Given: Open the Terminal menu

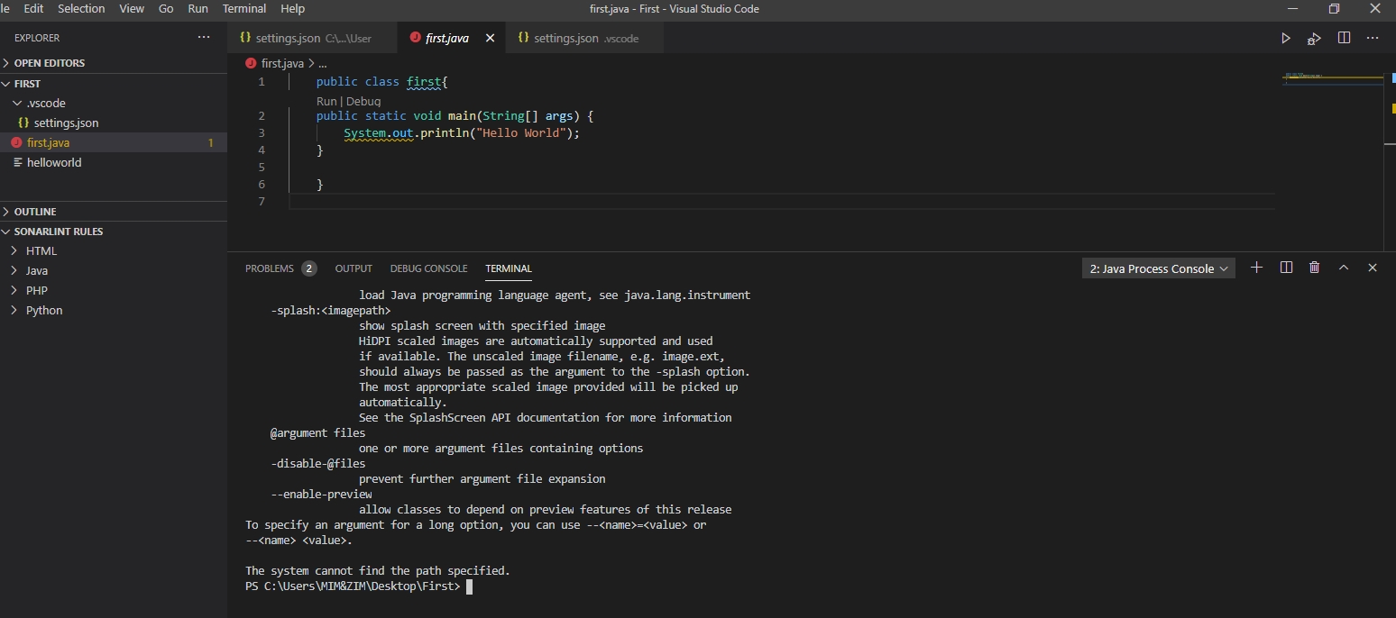Looking at the screenshot, I should [244, 8].
